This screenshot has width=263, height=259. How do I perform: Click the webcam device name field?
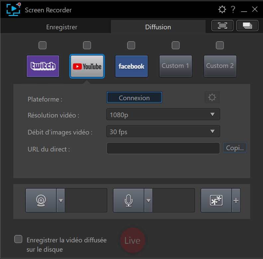pos(86,200)
